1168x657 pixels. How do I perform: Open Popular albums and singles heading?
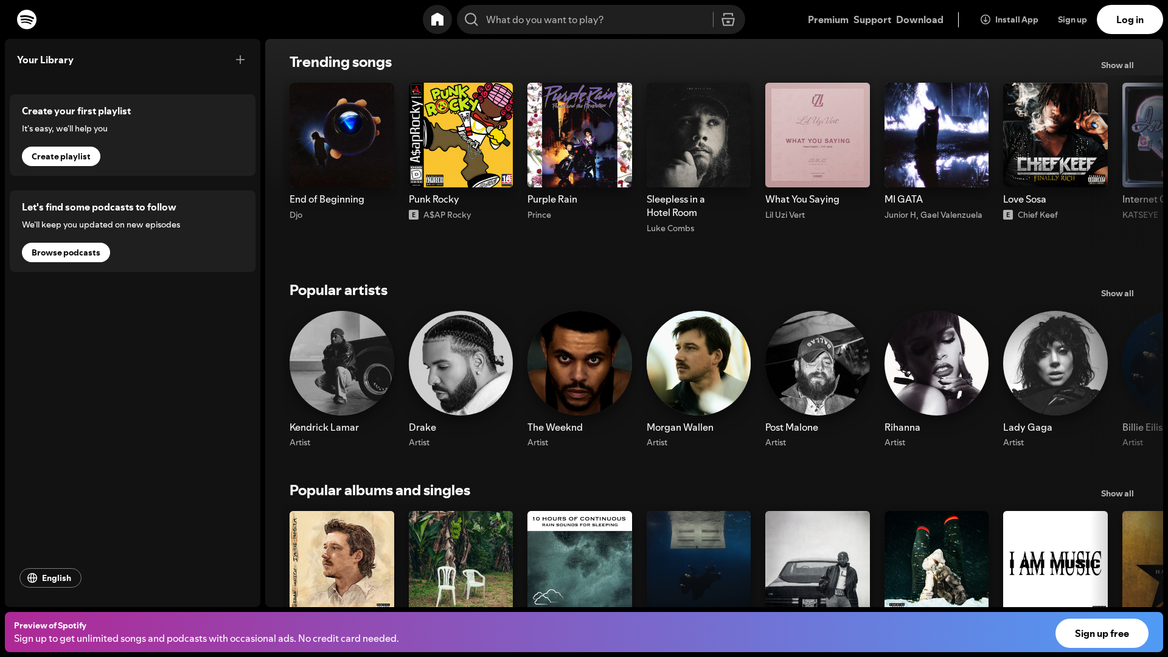pyautogui.click(x=380, y=490)
